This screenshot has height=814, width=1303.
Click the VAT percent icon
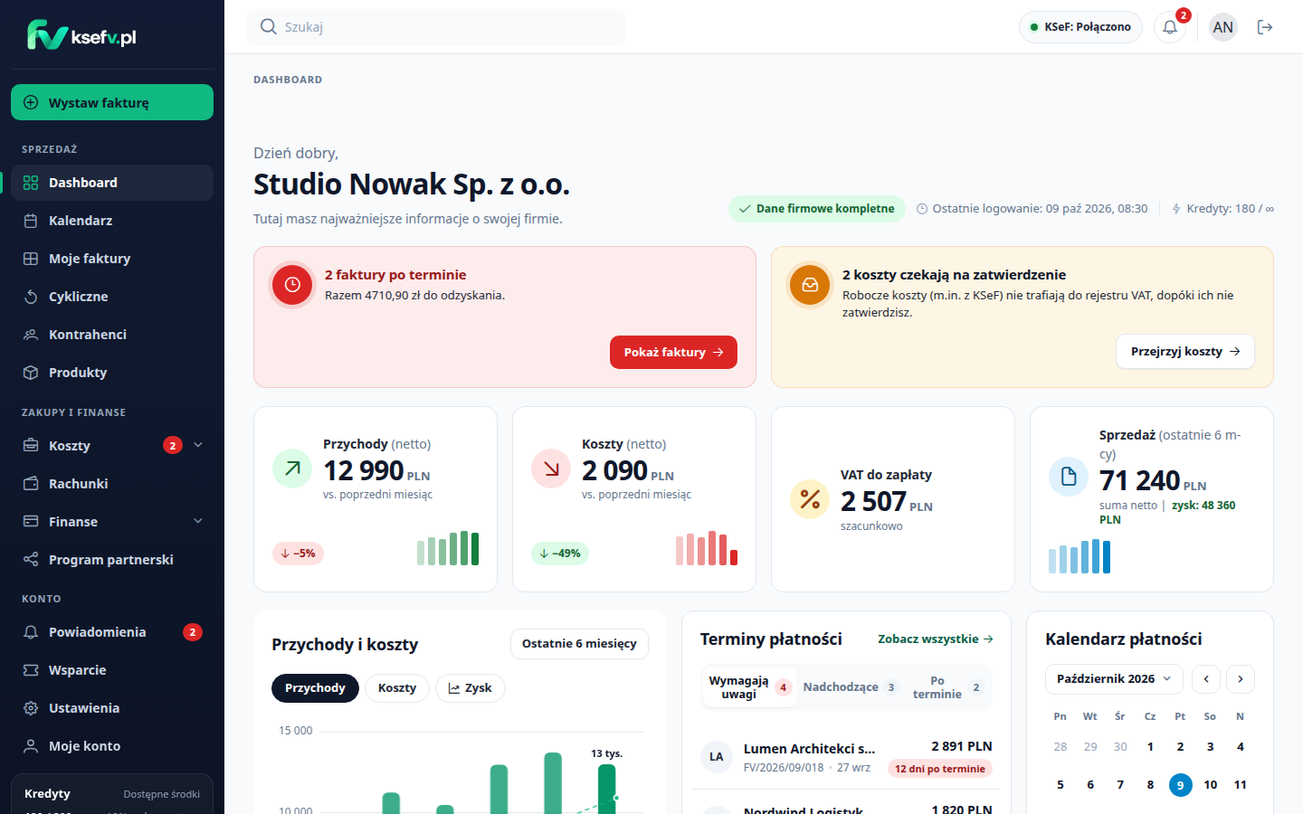pyautogui.click(x=810, y=499)
